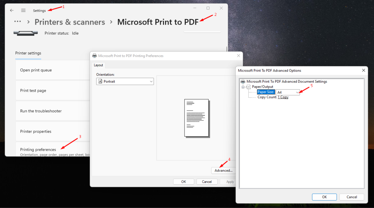Image resolution: width=374 pixels, height=208 pixels.
Task: Click OK in the Advanced Options dialog
Action: [324, 197]
